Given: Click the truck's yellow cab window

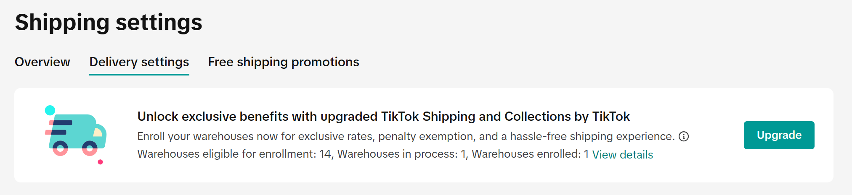Looking at the screenshot, I should (x=98, y=133).
